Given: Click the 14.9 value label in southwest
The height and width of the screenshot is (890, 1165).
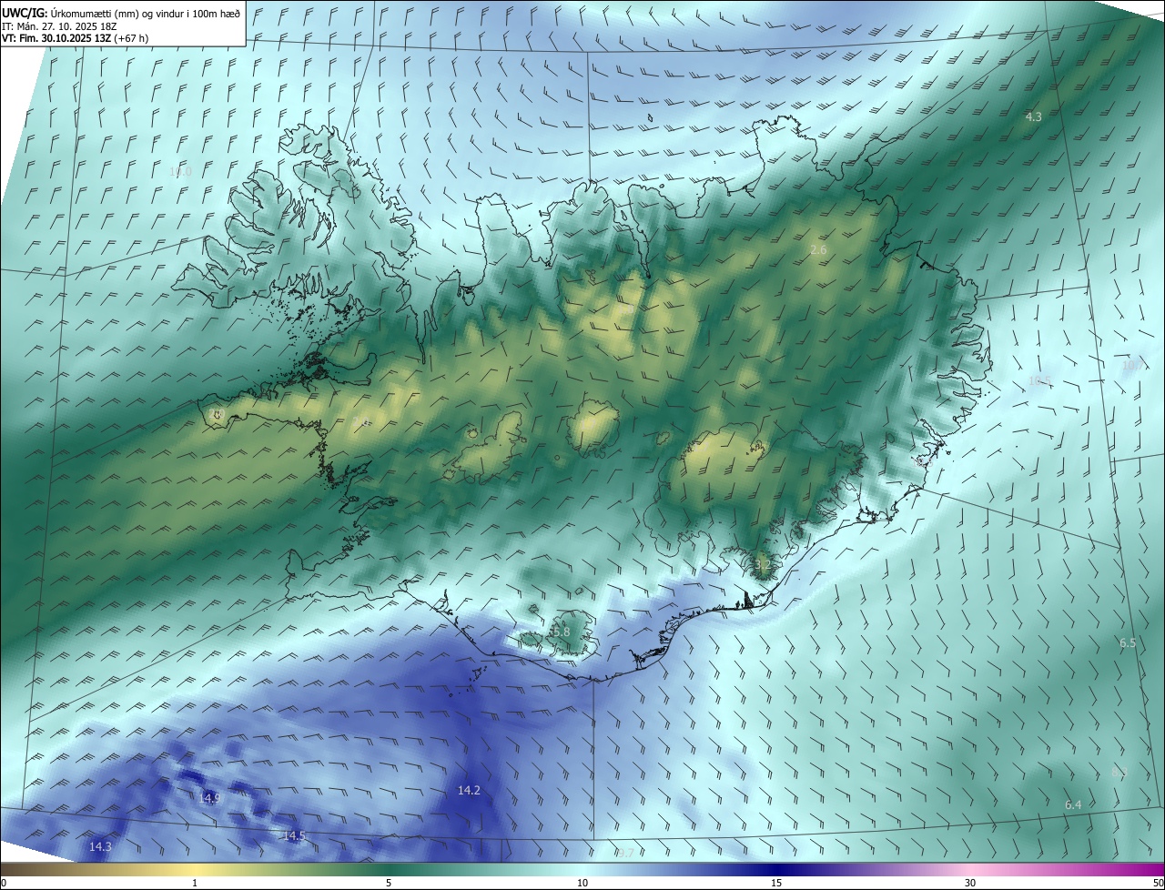Looking at the screenshot, I should coord(209,797).
